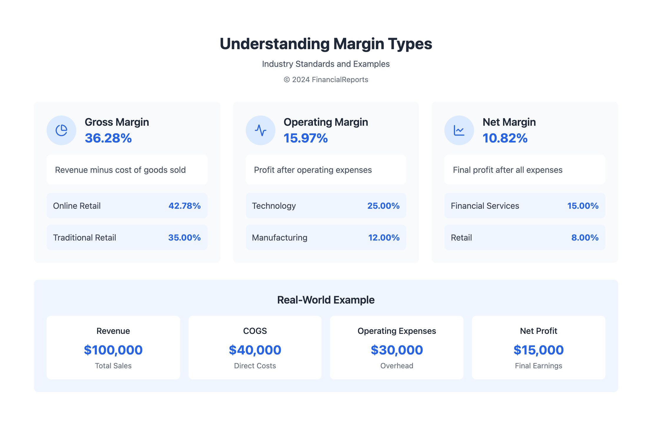Select the 25.00% Technology value

384,206
